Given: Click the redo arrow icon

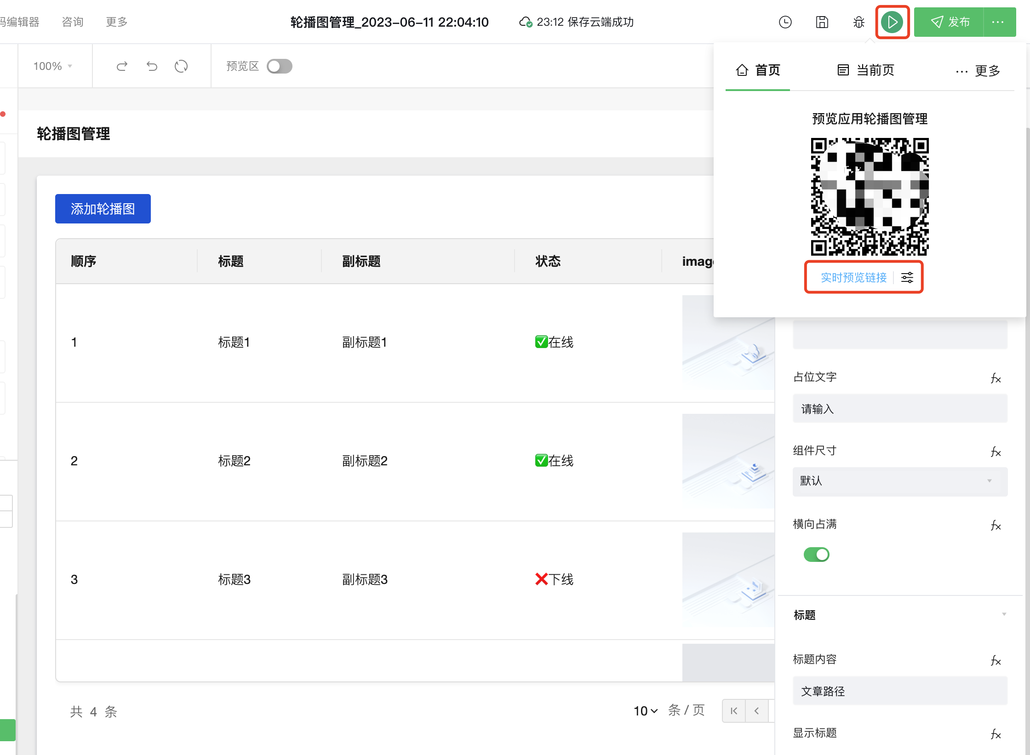Looking at the screenshot, I should coord(122,66).
